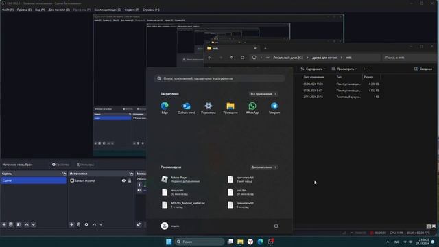The height and width of the screenshot is (247, 439).
Task: Open Roblox Player in recommended list
Action: point(185,179)
